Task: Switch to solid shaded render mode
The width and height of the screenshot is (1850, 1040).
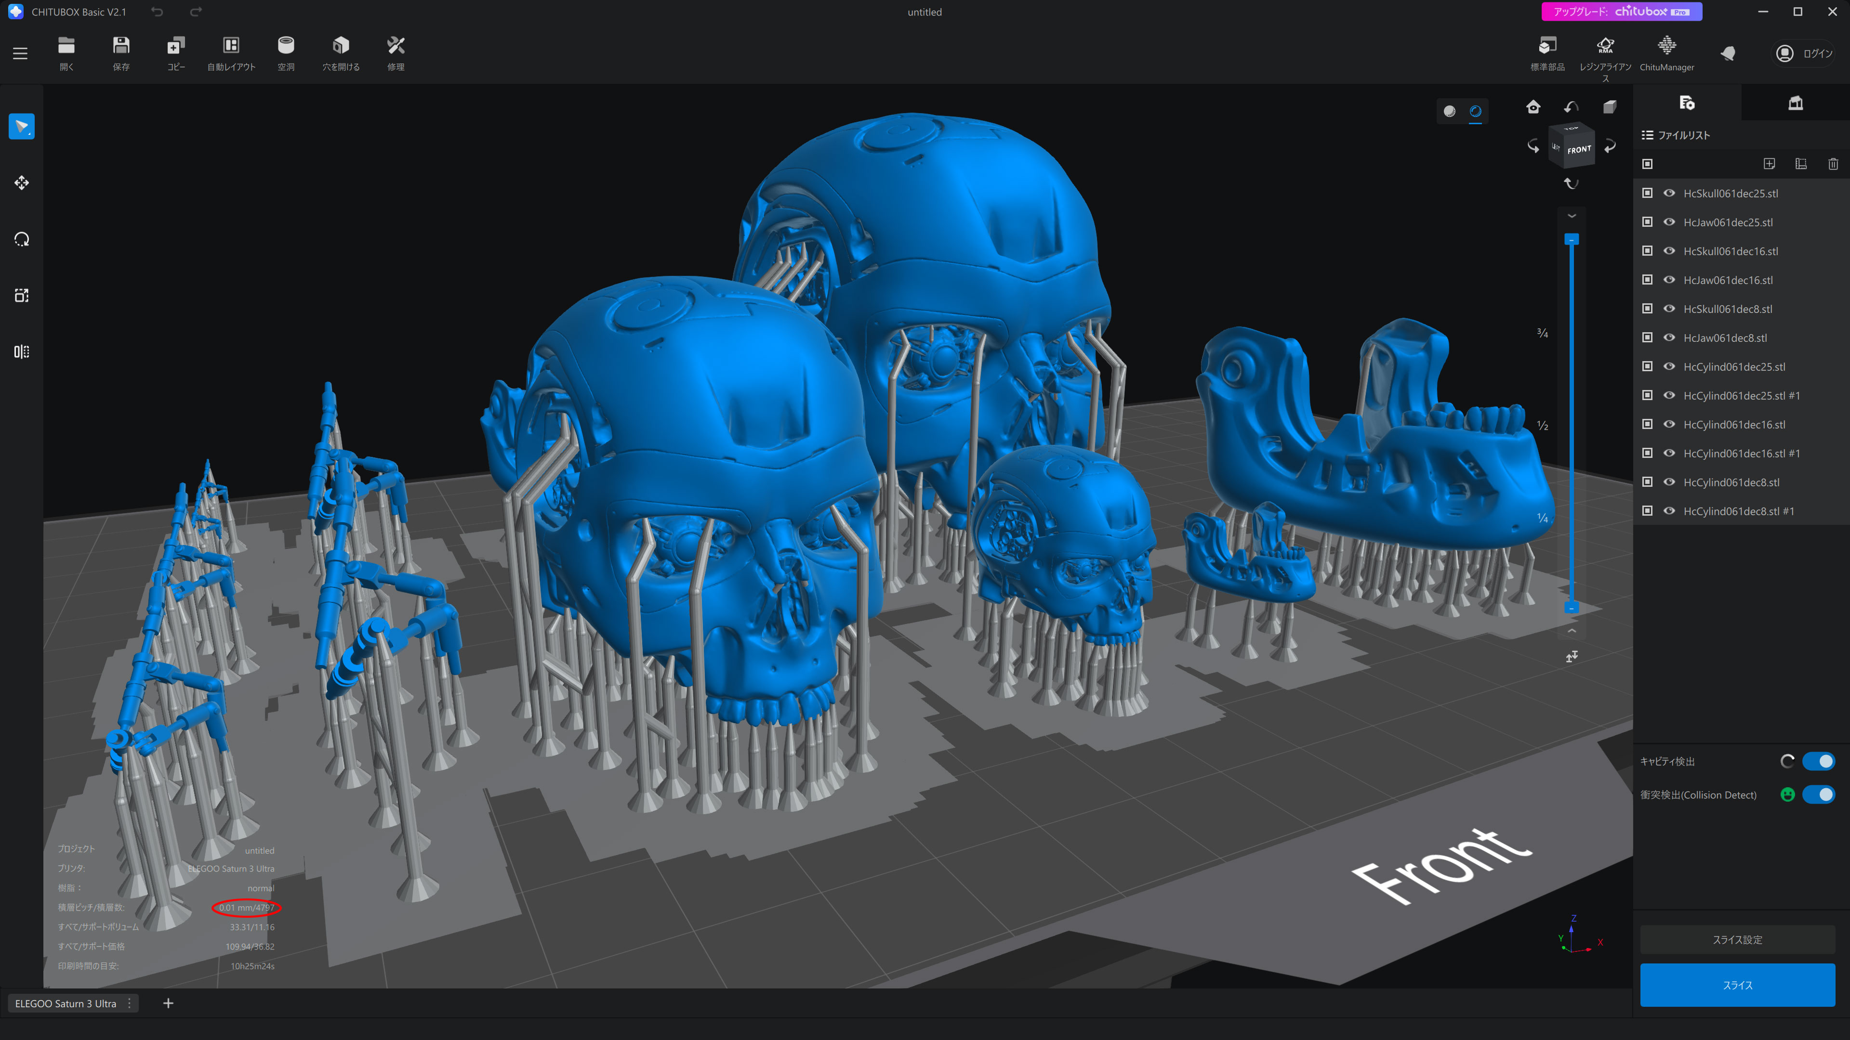Action: click(x=1449, y=111)
